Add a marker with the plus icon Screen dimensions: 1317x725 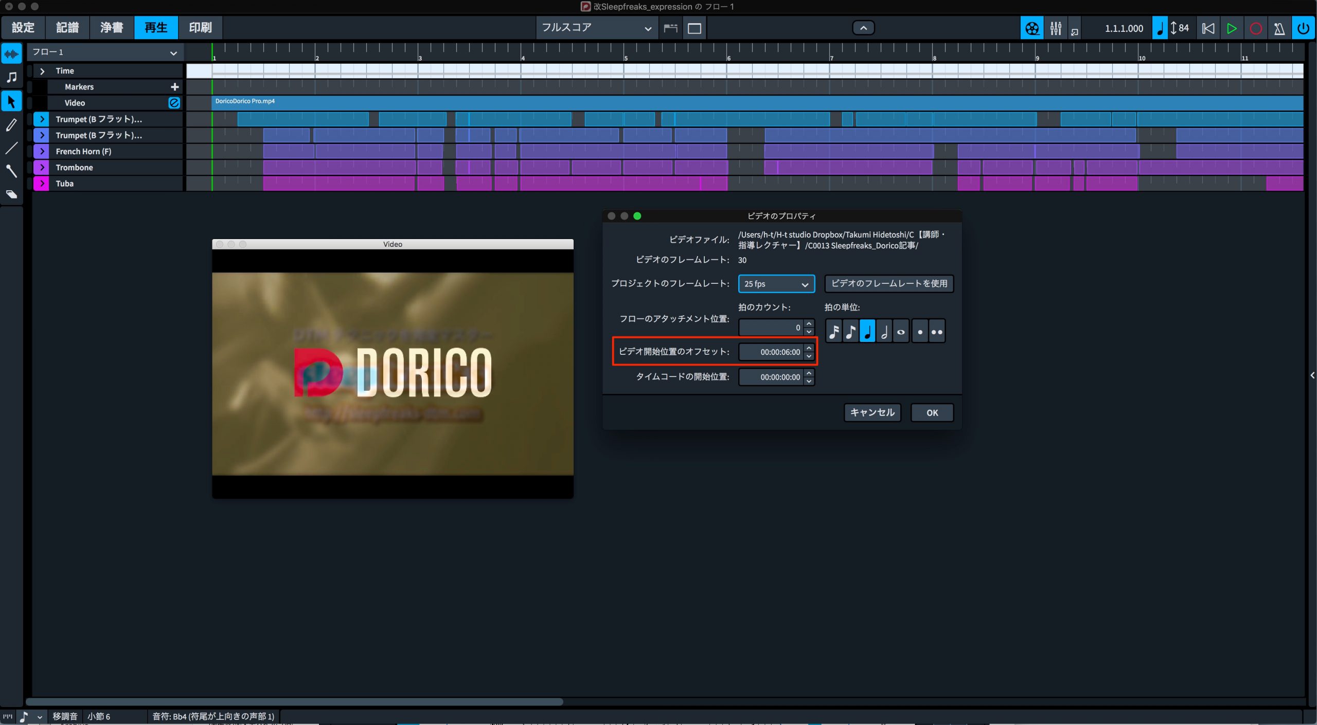174,87
